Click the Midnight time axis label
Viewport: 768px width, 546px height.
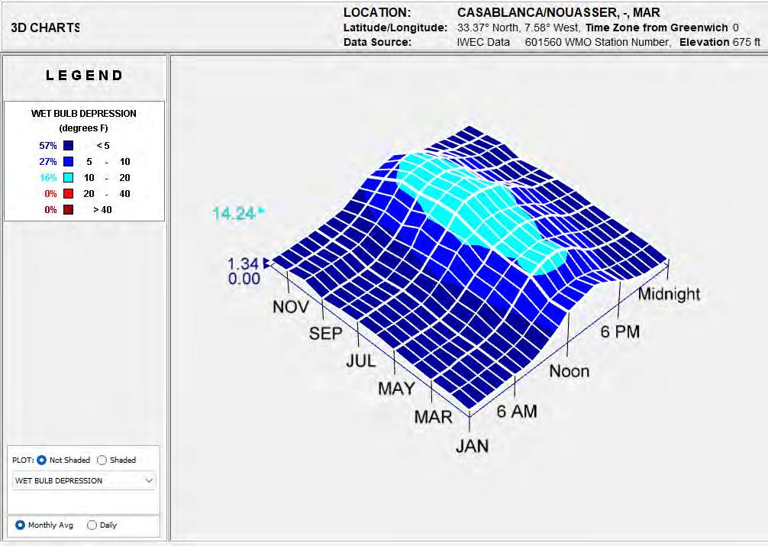pyautogui.click(x=669, y=294)
